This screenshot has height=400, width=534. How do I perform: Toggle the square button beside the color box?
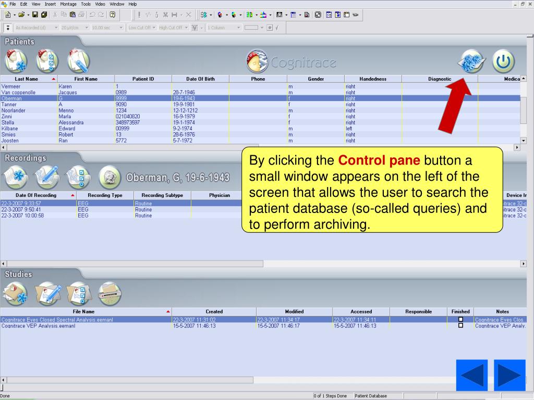pos(270,28)
